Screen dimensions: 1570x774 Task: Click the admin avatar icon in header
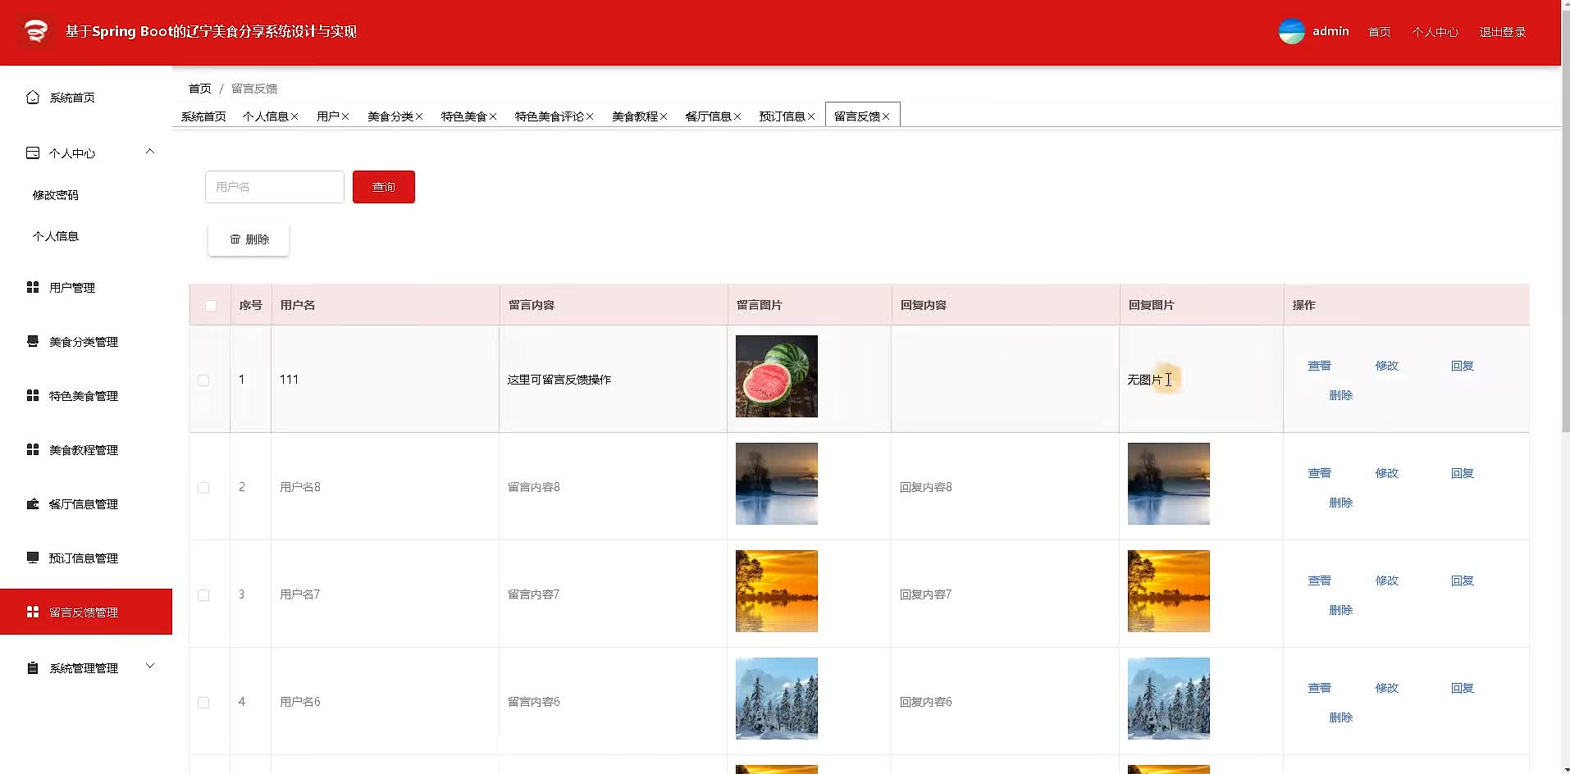[x=1292, y=31]
